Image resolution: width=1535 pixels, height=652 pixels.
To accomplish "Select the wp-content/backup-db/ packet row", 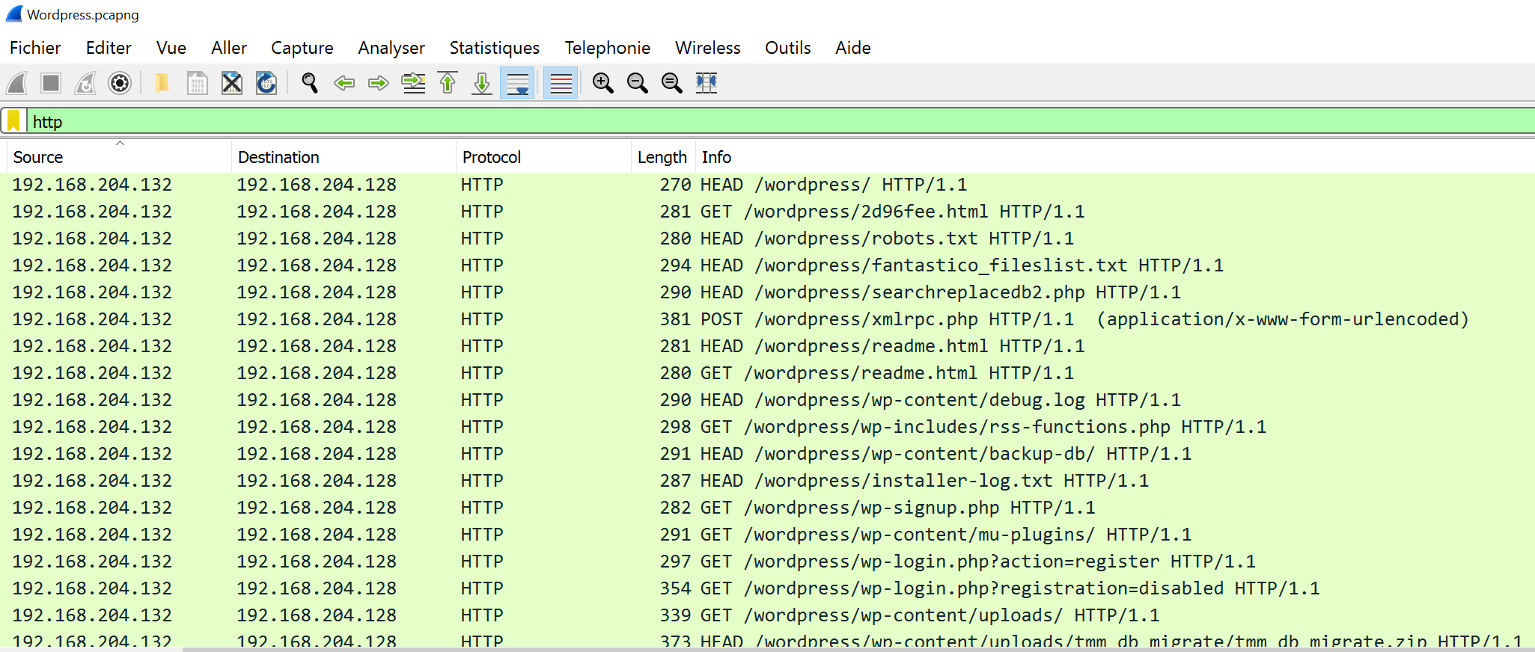I will (x=767, y=454).
